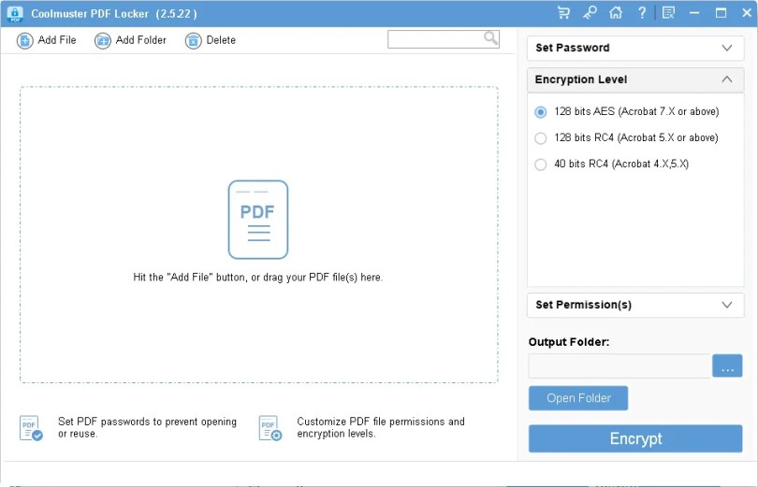758x487 pixels.
Task: Click the Delete label
Action: (x=221, y=40)
